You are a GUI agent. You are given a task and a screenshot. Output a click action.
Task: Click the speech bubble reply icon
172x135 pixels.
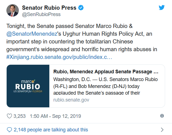(x=9, y=130)
